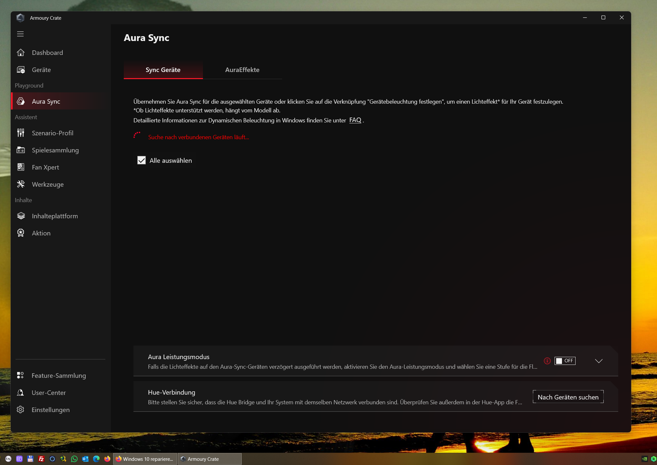Switch to the AuraEffekte tab
The image size is (657, 465).
[242, 70]
